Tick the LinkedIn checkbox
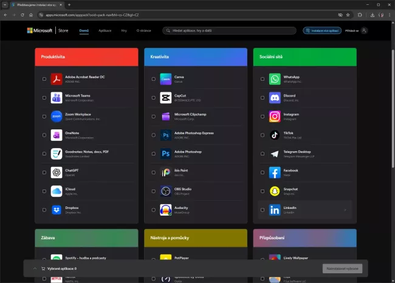Screen dimensions: 395x283 point(263,210)
